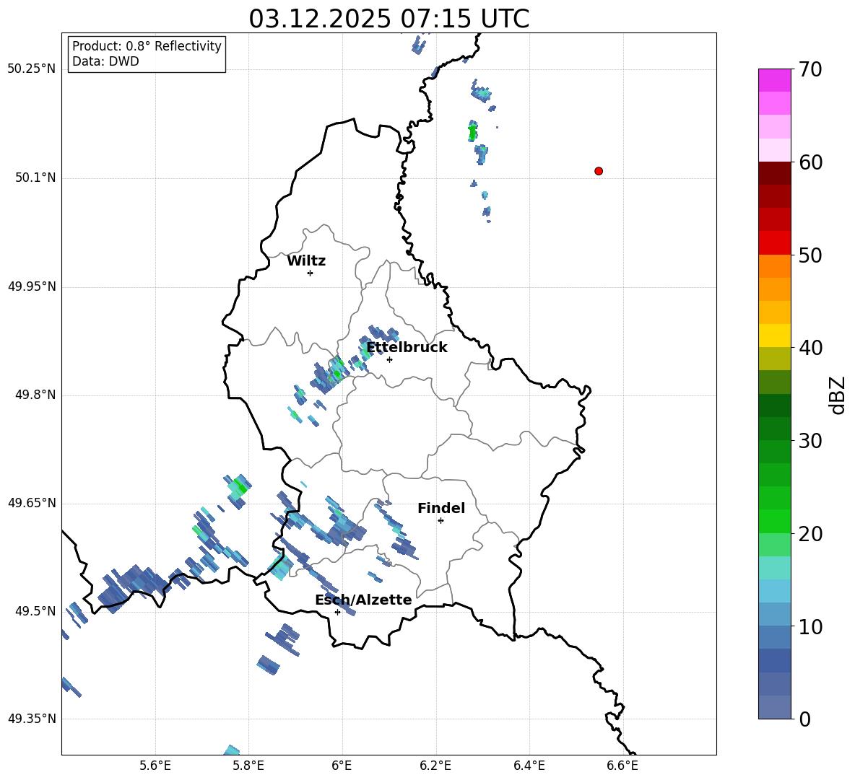Click the bright red colorbar swatch above 50

[774, 243]
